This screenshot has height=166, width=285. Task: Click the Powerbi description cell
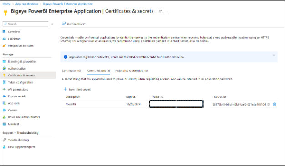pyautogui.click(x=71, y=104)
